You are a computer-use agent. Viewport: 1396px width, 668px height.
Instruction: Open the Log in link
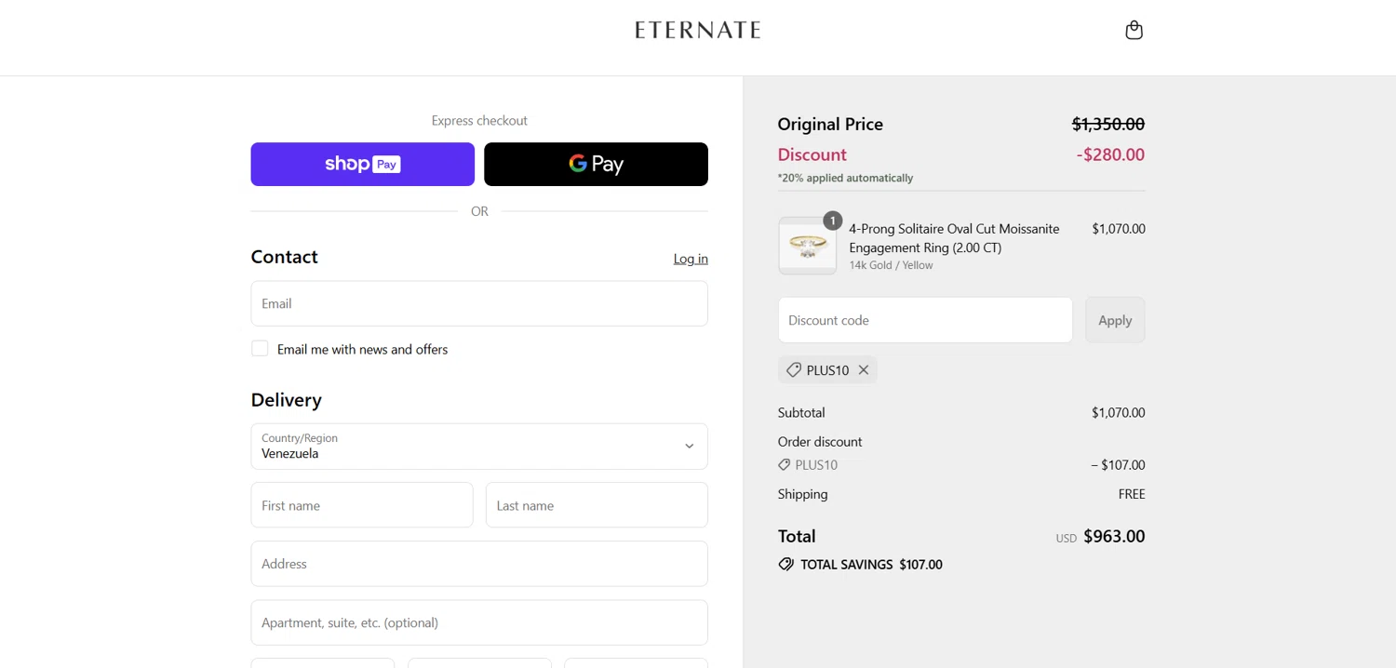tap(691, 259)
